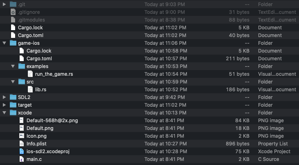Screen dimensions: 299x165
Task: Expand the target folder
Action: tap(4, 105)
